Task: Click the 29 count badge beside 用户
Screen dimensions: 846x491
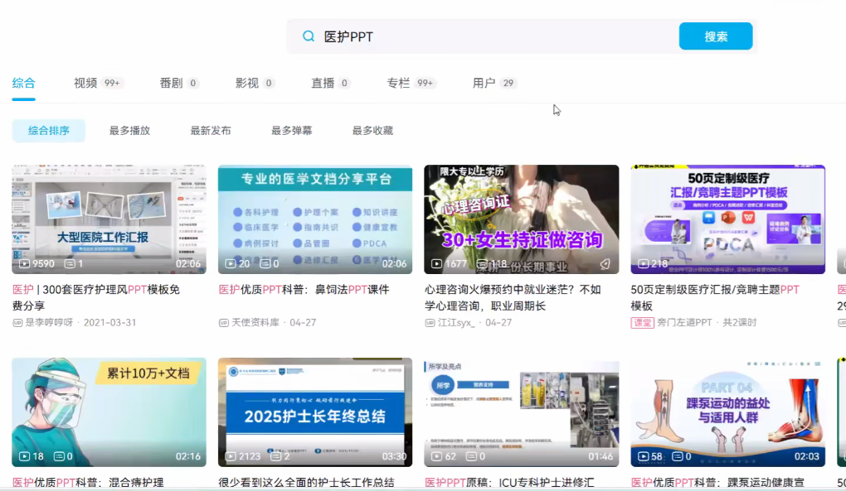Action: tap(508, 83)
